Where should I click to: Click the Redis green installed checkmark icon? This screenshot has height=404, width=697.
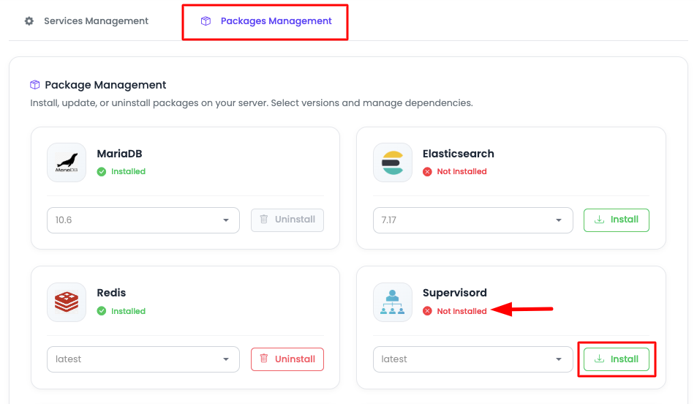(102, 311)
